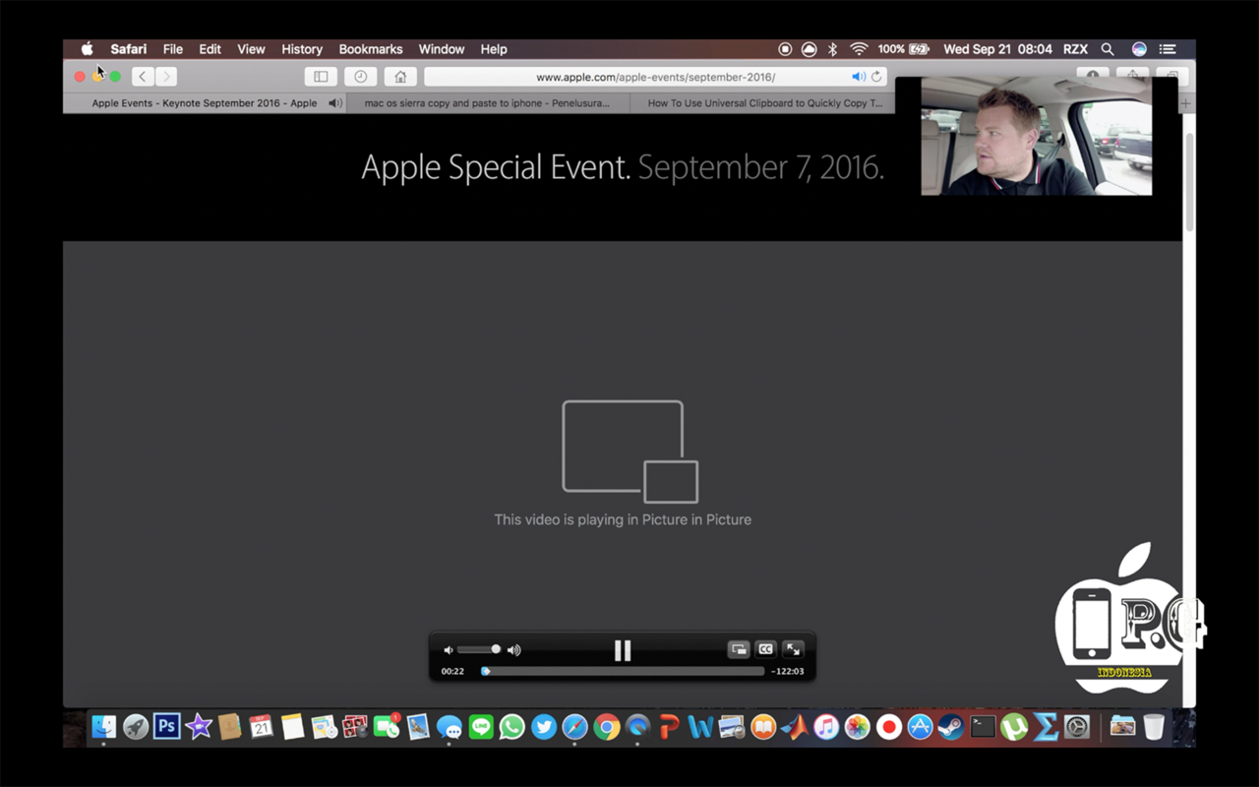Open a new Safari tab
The height and width of the screenshot is (787, 1259).
coord(1185,103)
